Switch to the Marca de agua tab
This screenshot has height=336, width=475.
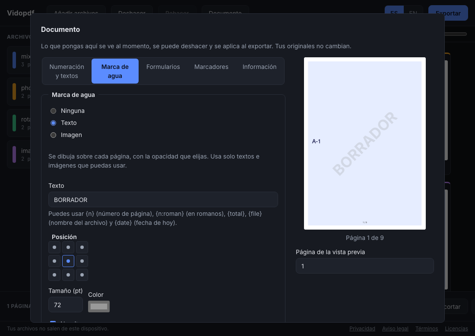point(115,71)
